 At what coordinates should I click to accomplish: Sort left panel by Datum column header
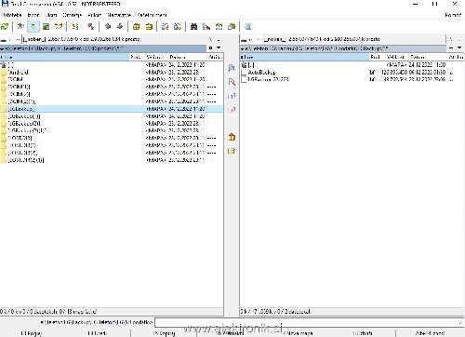188,57
